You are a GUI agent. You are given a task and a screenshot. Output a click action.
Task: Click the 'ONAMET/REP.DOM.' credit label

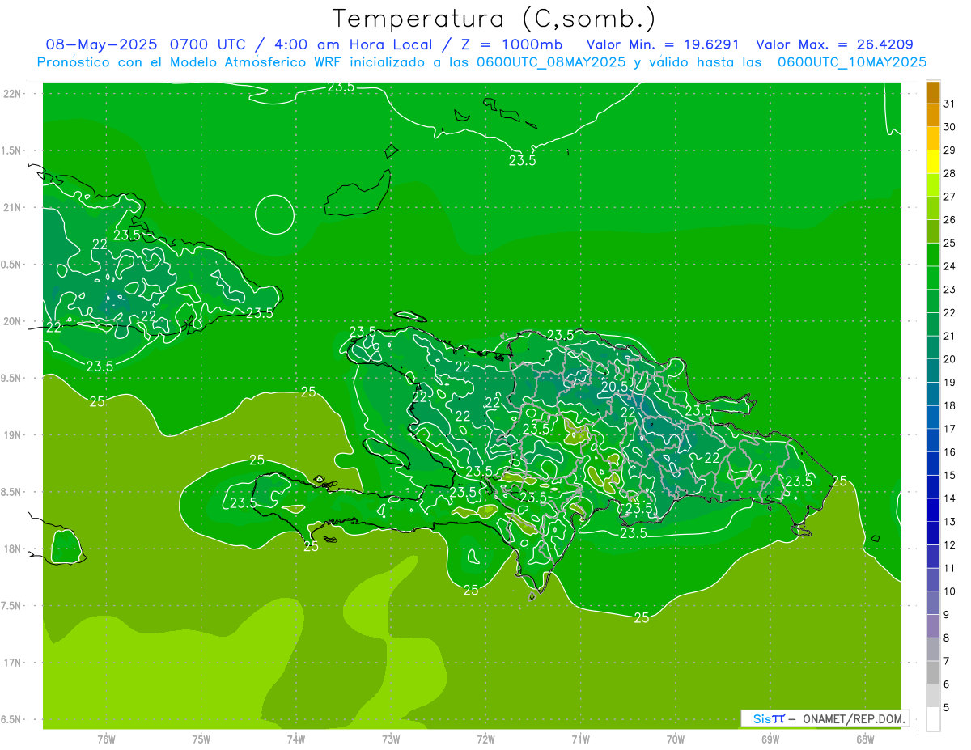pos(853,718)
